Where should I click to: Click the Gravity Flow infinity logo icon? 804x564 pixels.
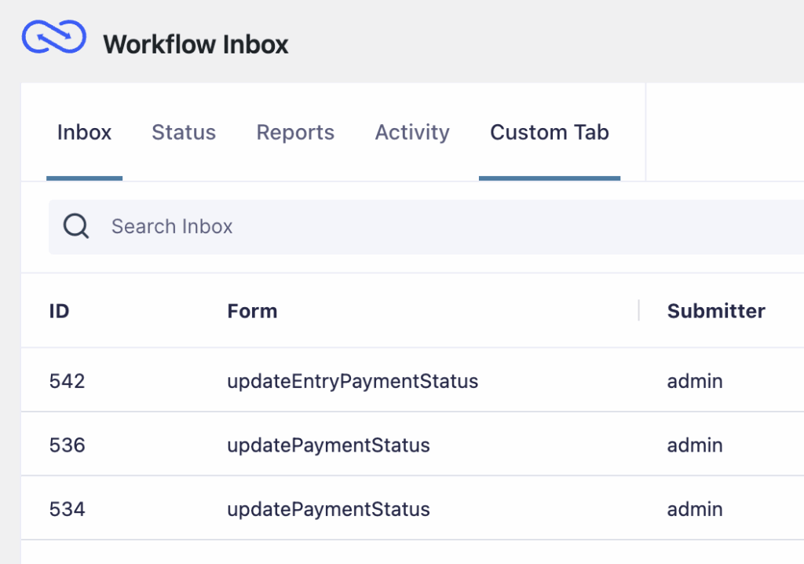tap(53, 38)
